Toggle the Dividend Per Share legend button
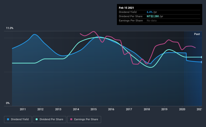 [x=49, y=119]
